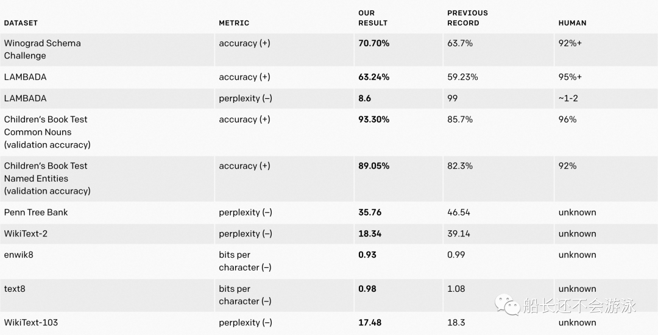Click the DATASET column header
The height and width of the screenshot is (335, 658).
21,23
